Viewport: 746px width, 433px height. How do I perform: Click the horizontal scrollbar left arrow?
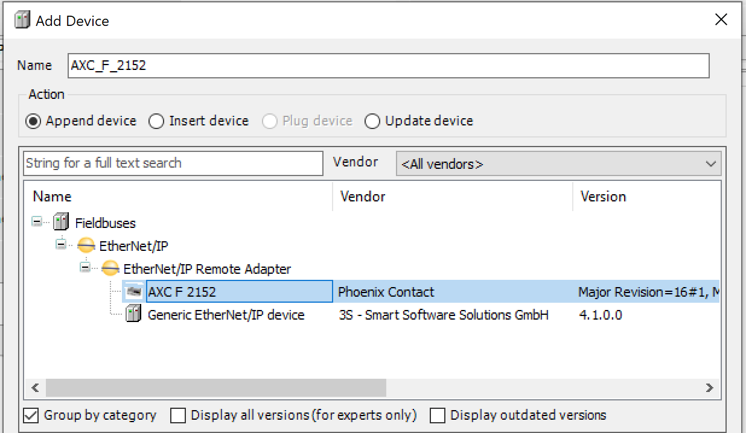tap(35, 387)
